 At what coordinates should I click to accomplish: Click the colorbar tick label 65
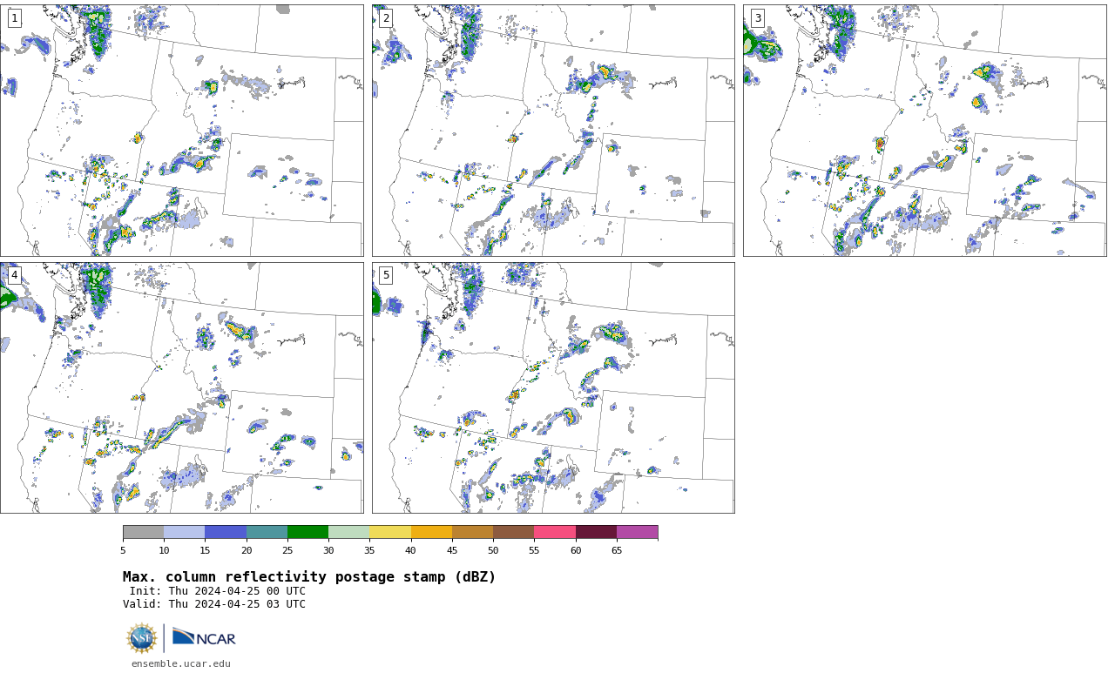pos(617,550)
